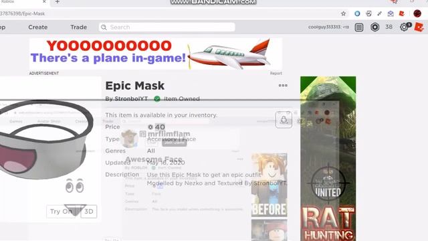Click the description text mentioning Nezko
428x241 pixels.
pos(217,183)
